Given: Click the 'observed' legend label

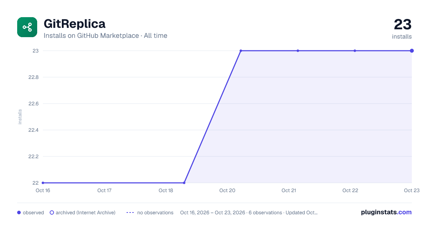Looking at the screenshot, I should (33, 212).
